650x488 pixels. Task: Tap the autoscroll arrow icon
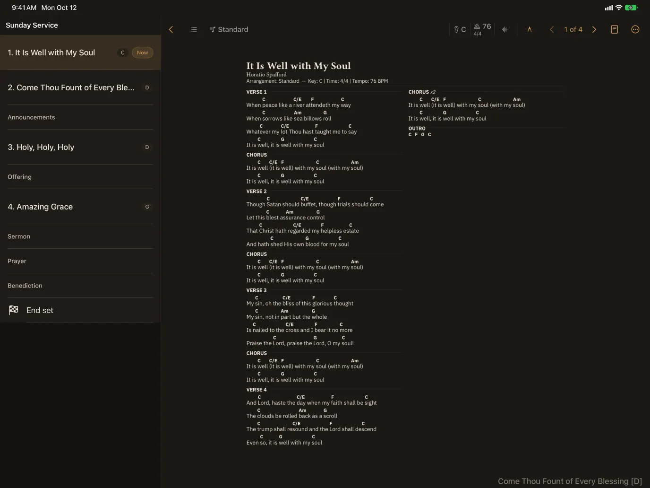click(530, 29)
